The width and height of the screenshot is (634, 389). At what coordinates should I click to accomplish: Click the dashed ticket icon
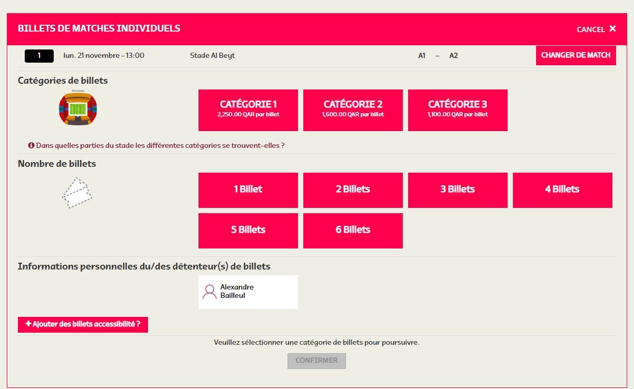(x=77, y=193)
